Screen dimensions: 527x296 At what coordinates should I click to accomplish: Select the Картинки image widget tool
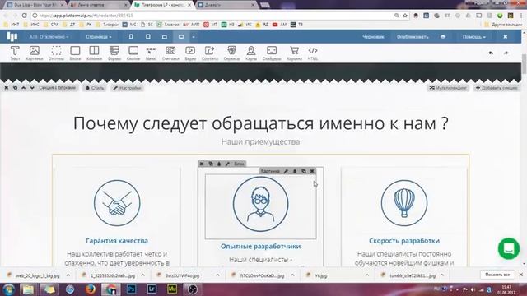point(35,53)
